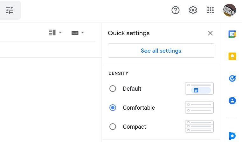Open Google Tasks side panel
Viewport: 242px width, 142px height.
(x=232, y=78)
